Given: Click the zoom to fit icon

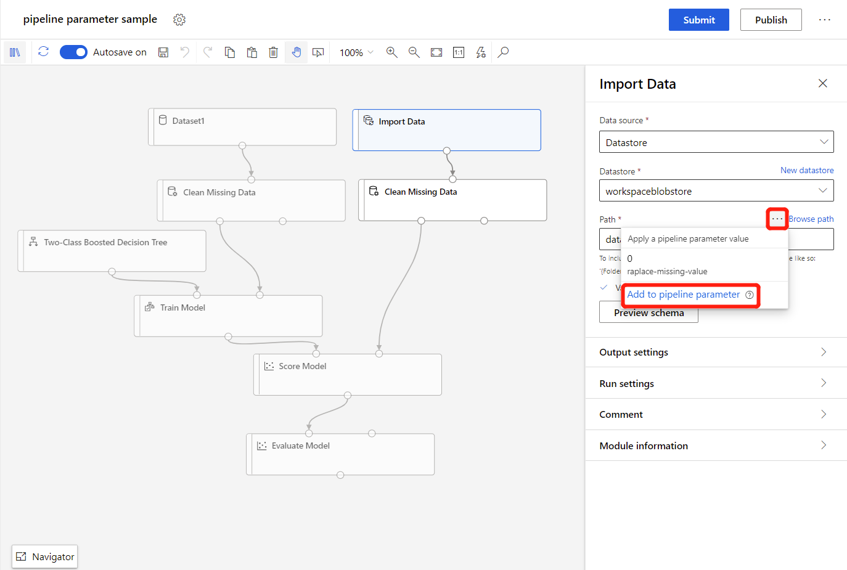Looking at the screenshot, I should pyautogui.click(x=436, y=52).
